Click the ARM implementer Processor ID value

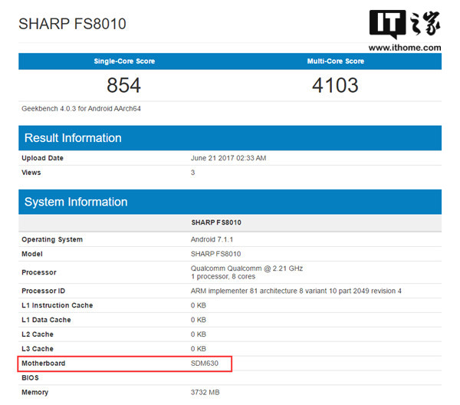click(296, 291)
